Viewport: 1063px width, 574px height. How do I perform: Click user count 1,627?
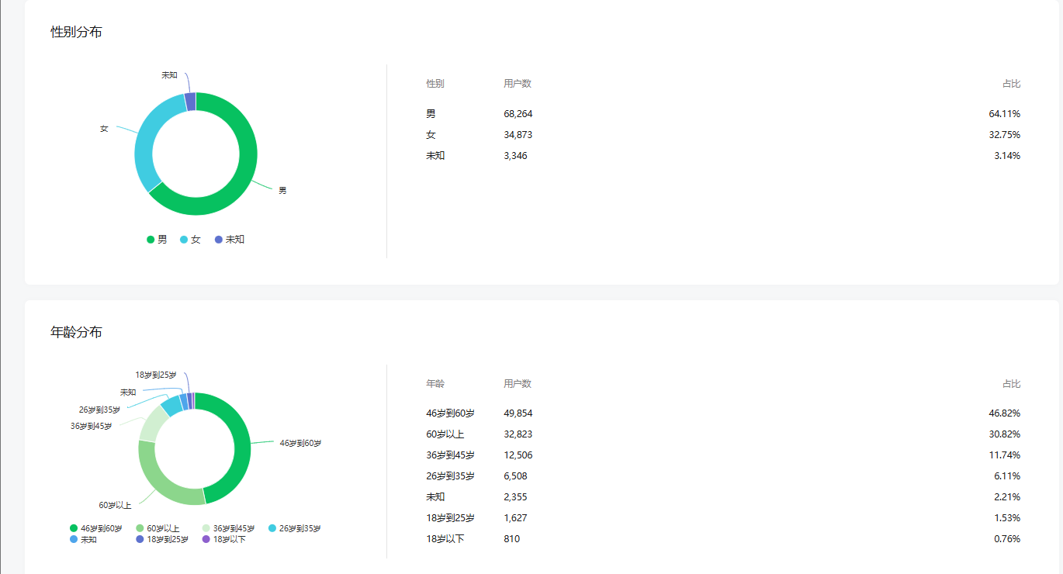pos(515,518)
